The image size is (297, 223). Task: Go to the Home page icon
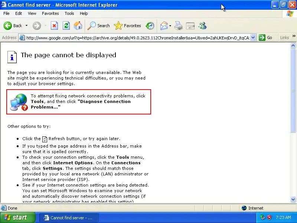tap(78, 26)
